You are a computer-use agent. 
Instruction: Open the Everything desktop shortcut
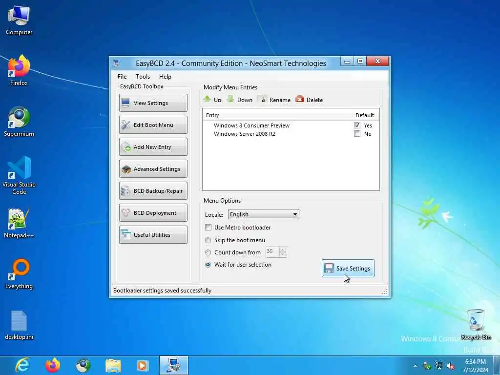(19, 273)
